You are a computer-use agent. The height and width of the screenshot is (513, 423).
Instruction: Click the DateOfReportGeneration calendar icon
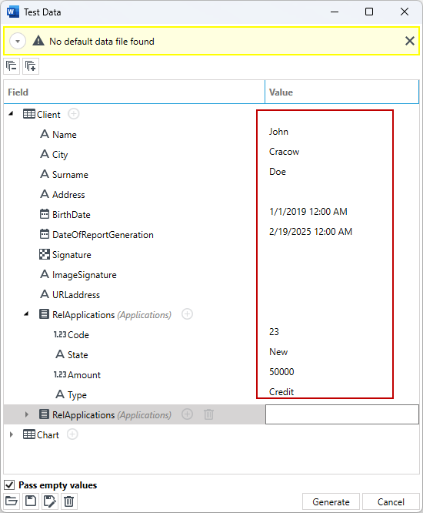point(45,234)
